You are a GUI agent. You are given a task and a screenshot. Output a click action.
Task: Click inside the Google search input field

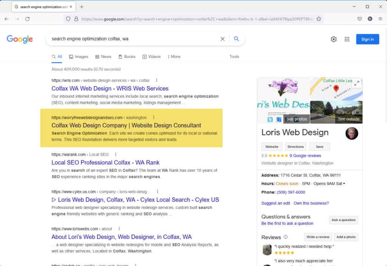133,39
